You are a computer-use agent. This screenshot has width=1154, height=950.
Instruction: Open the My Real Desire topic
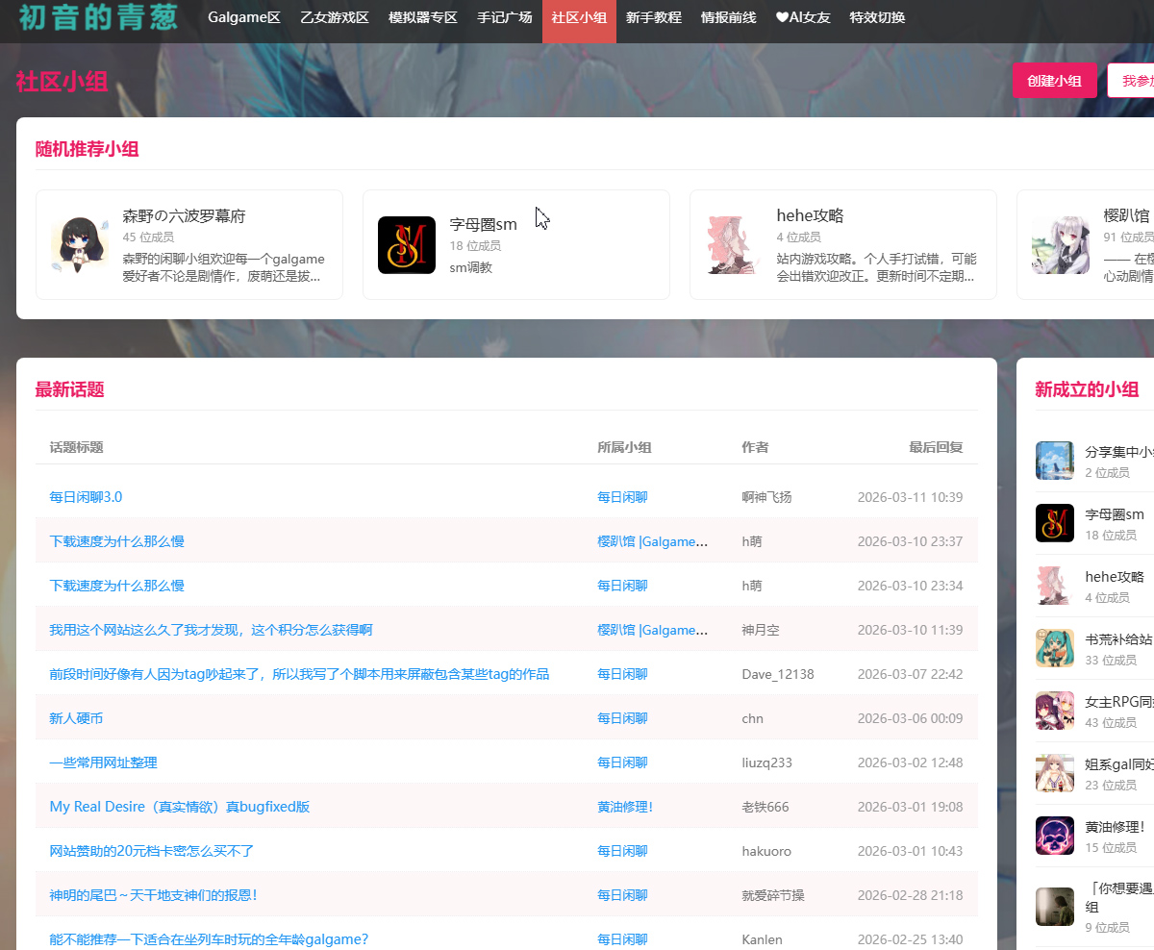click(x=179, y=806)
